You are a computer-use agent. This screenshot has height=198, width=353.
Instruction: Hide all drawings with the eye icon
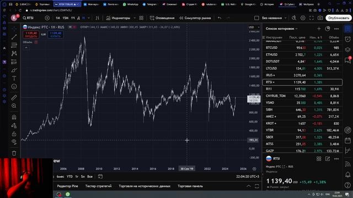click(x=14, y=142)
